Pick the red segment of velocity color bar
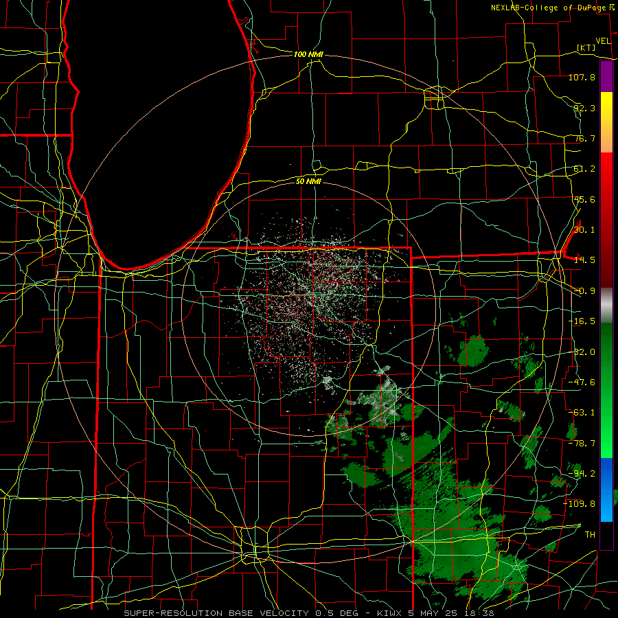 606,220
